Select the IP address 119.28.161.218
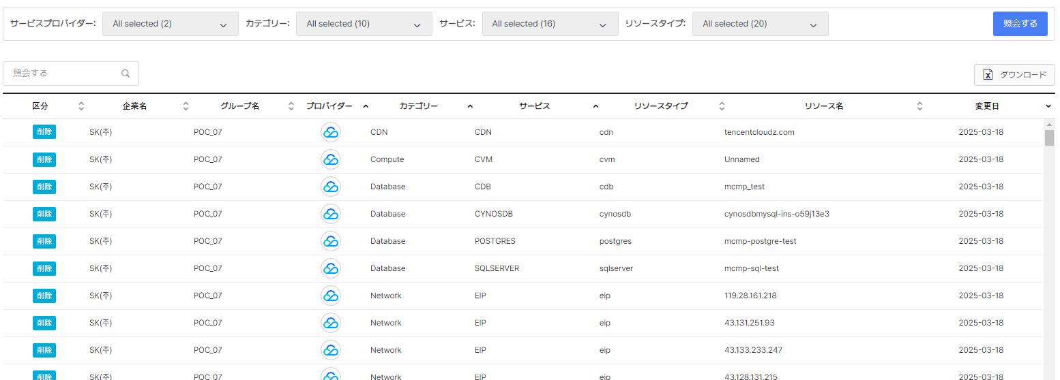Viewport: 1060px width, 380px height. coord(750,296)
